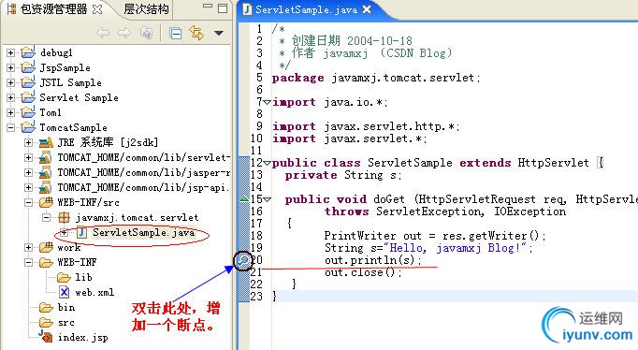
Task: Click on the package declaration line in editor
Action: coord(376,78)
